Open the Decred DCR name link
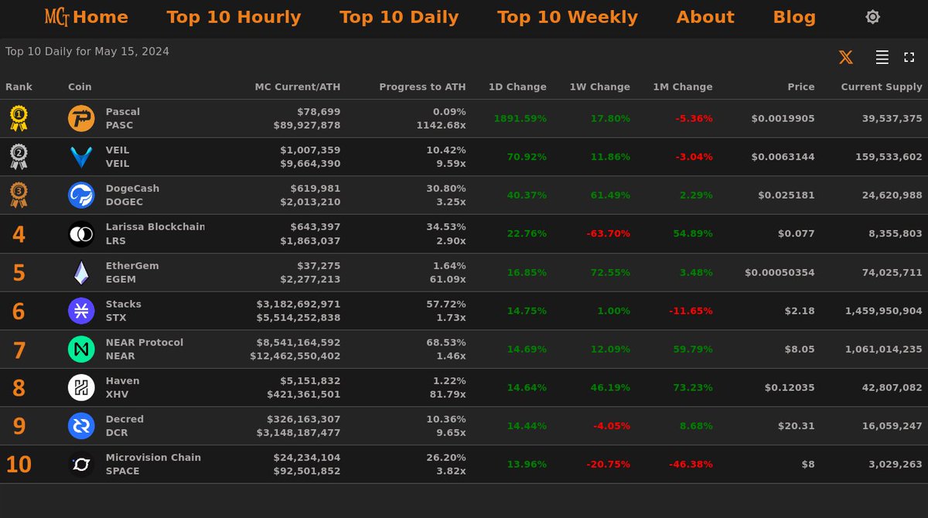 click(x=125, y=426)
